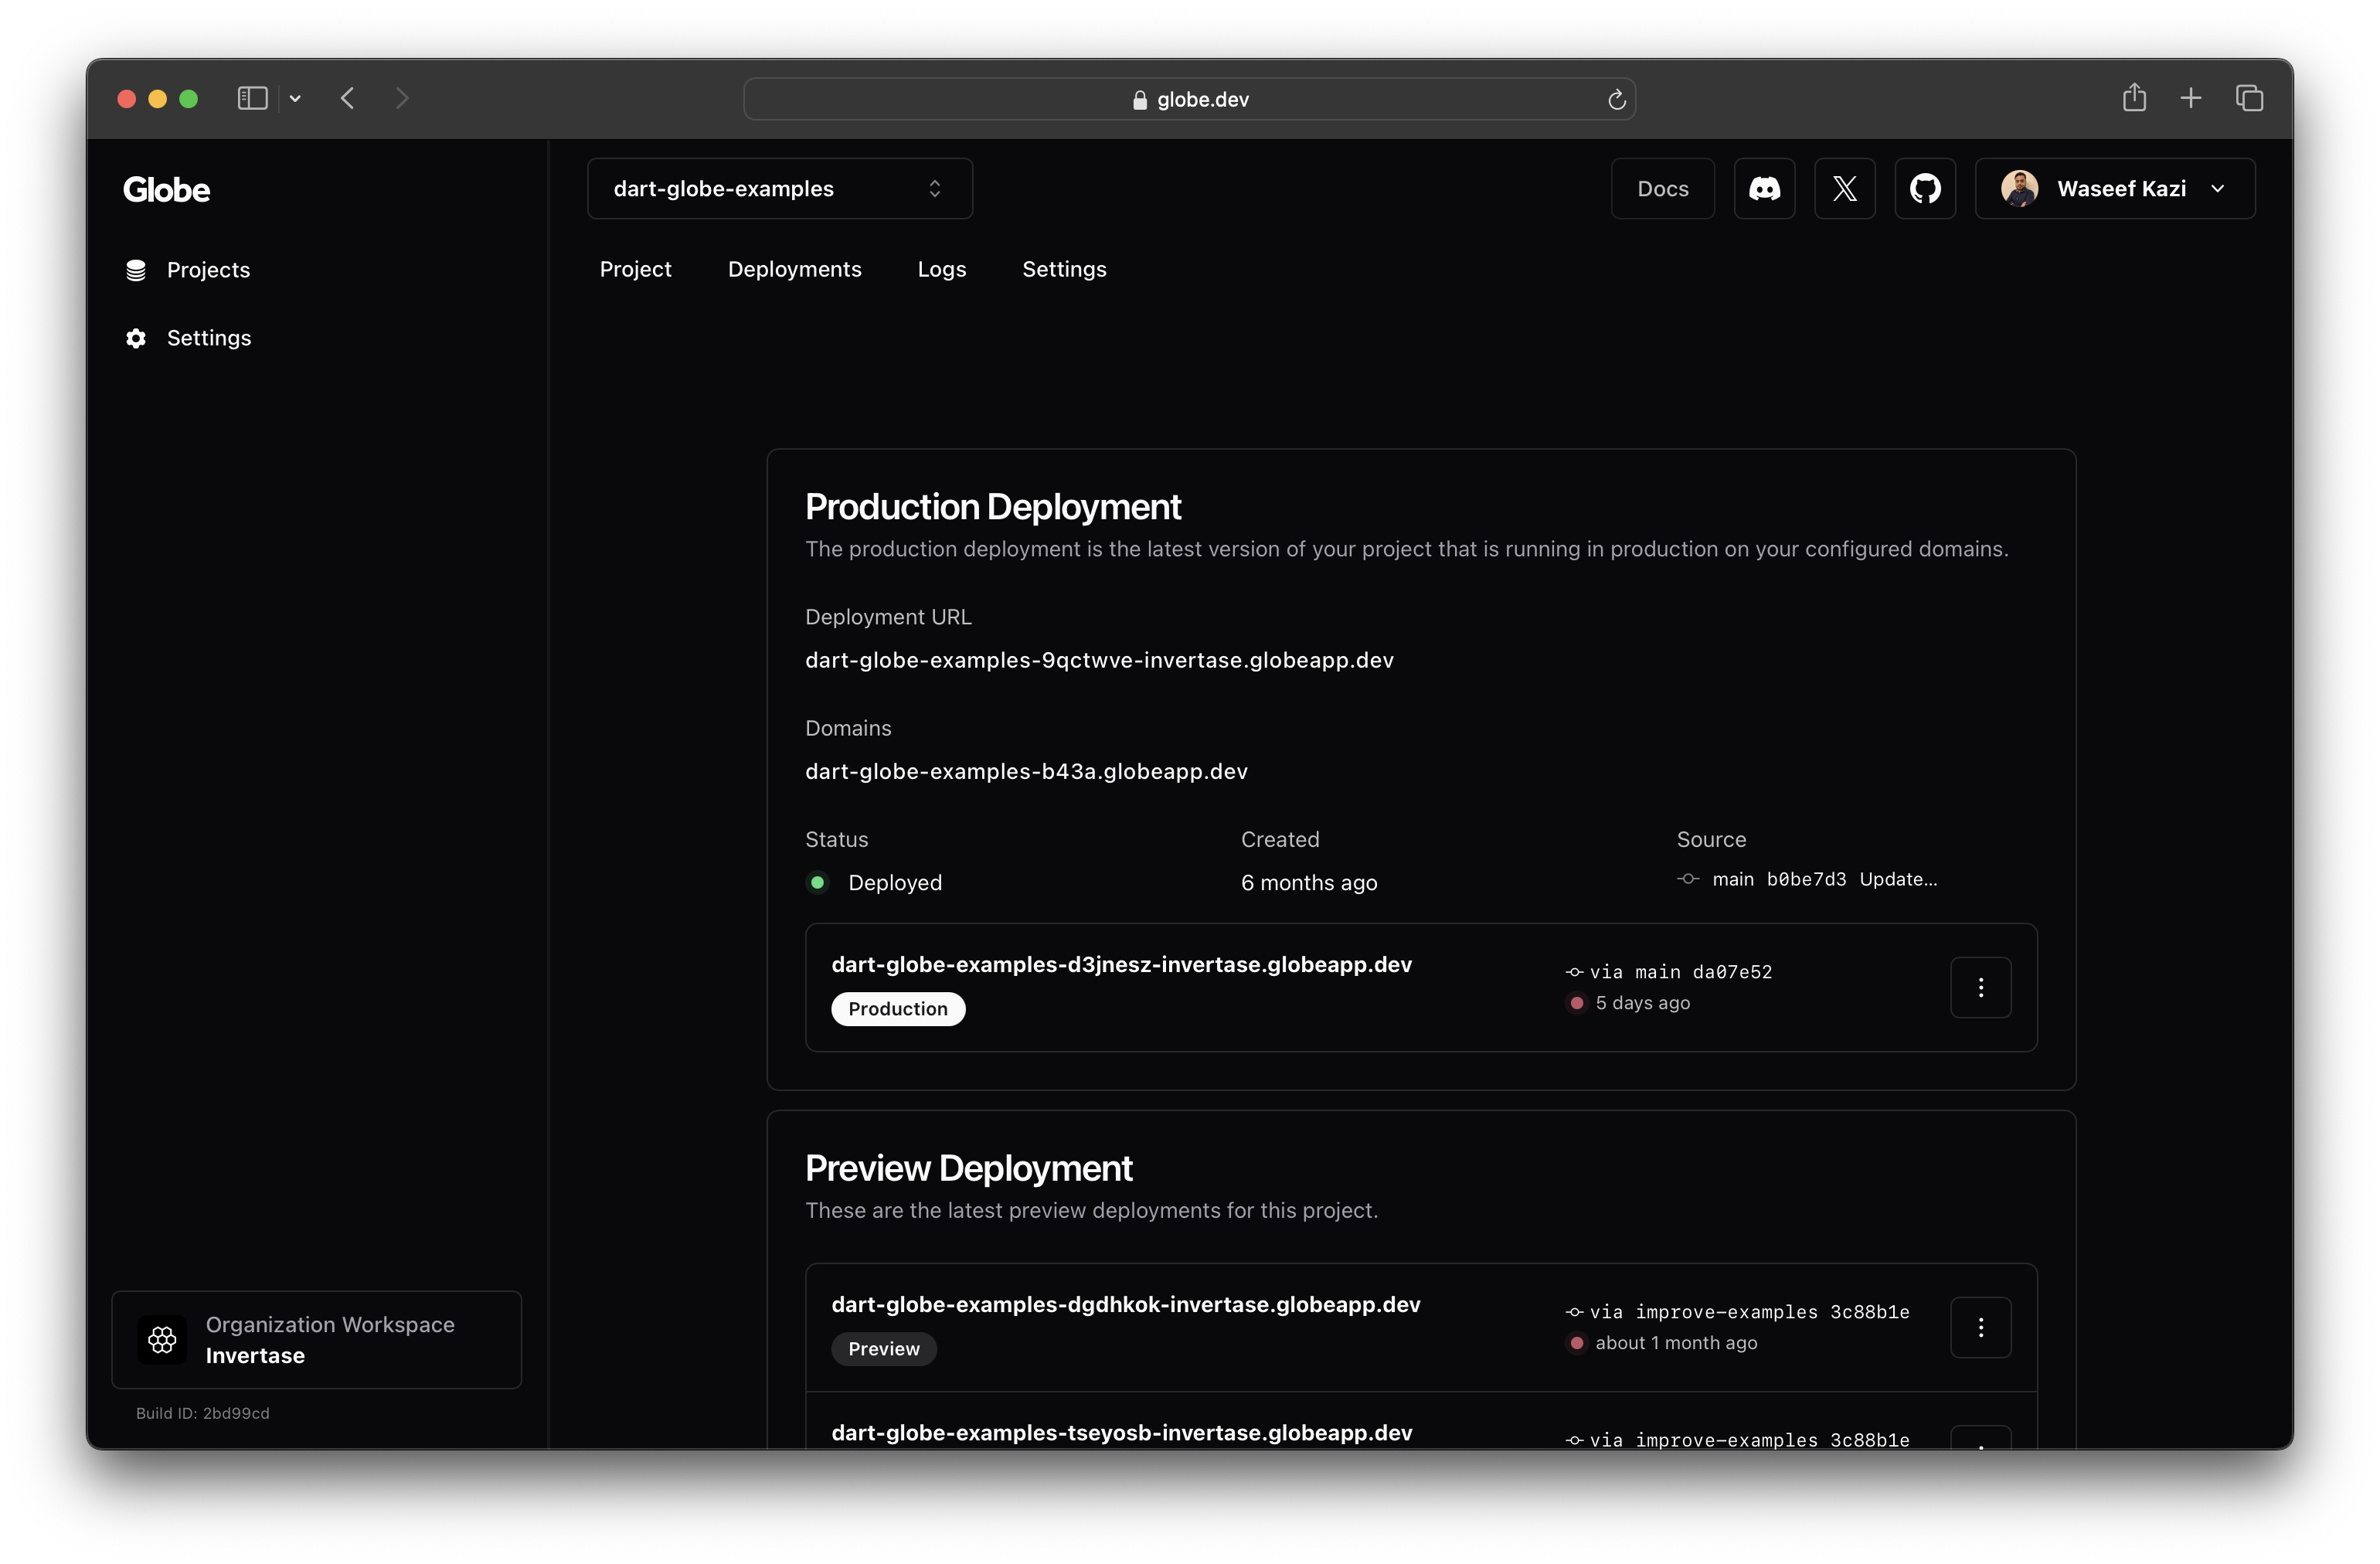2380x1564 pixels.
Task: Open the Discord link icon
Action: [1764, 189]
